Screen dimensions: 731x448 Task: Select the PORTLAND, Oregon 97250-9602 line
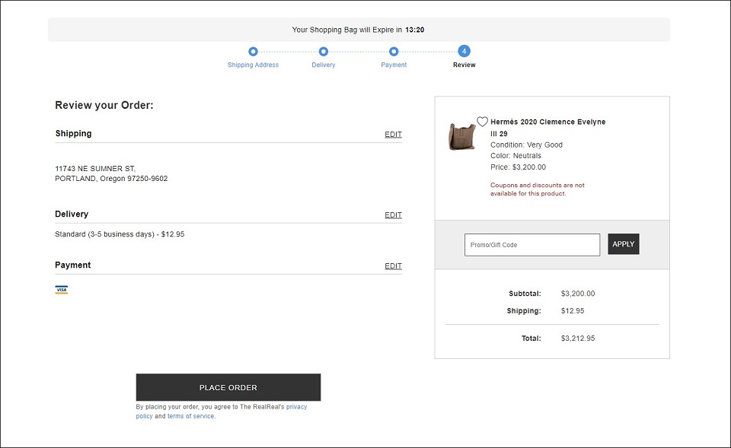click(111, 178)
